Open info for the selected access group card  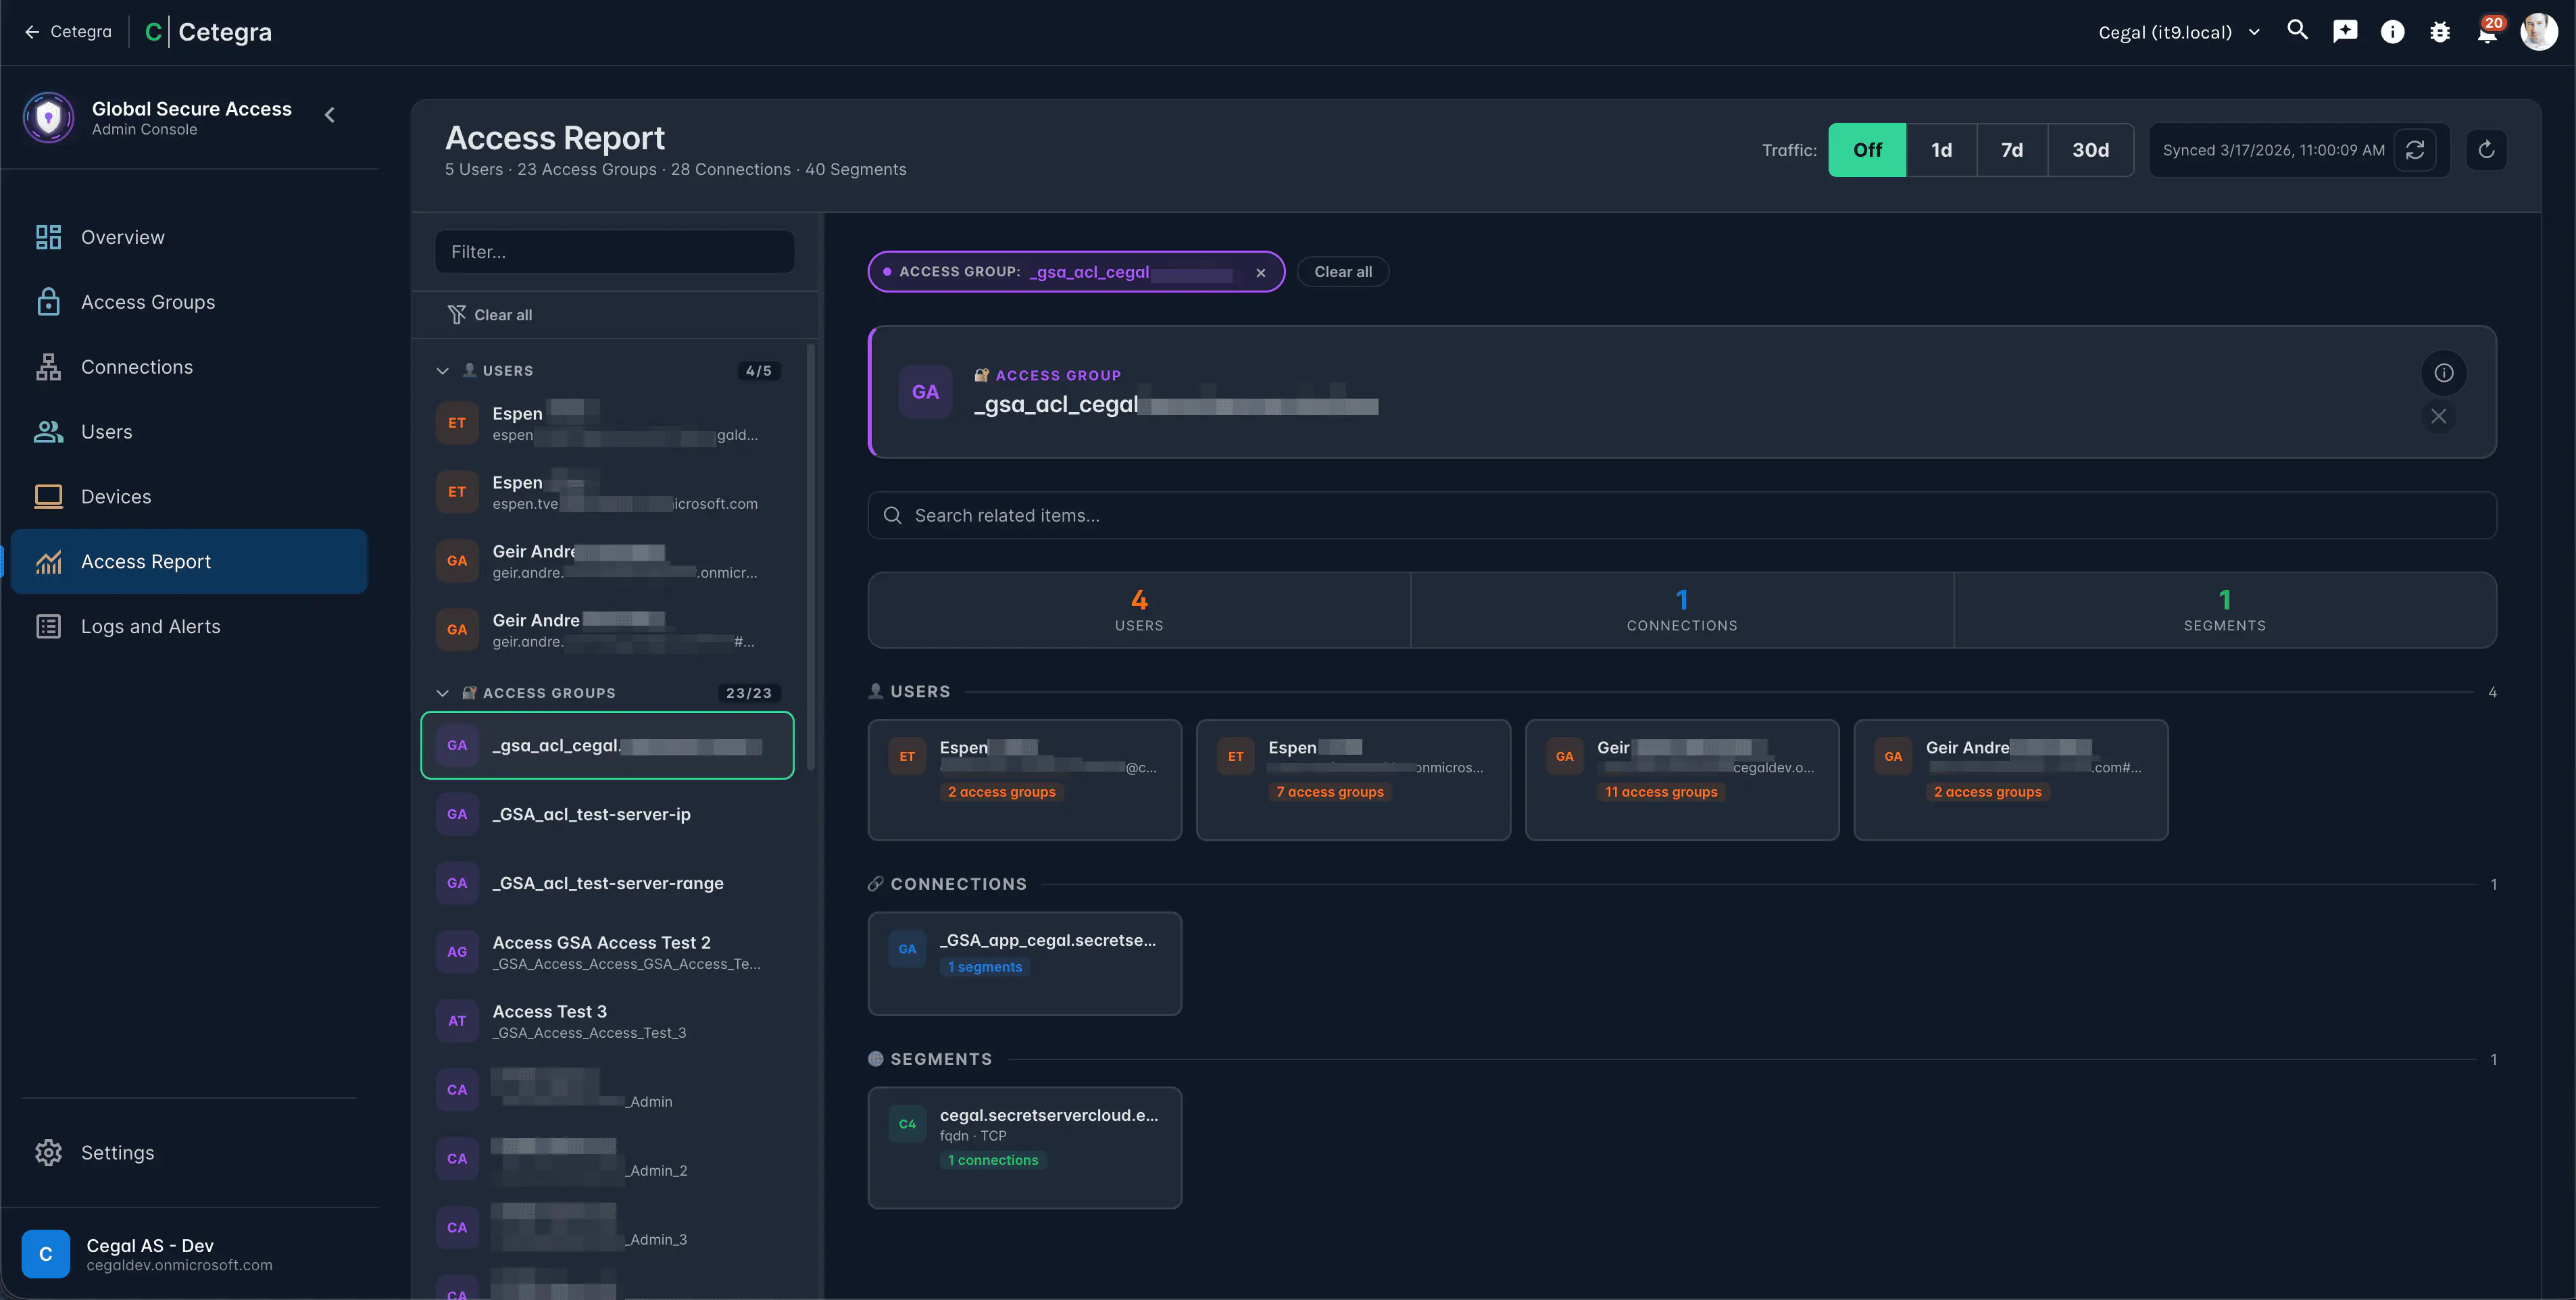(x=2443, y=373)
